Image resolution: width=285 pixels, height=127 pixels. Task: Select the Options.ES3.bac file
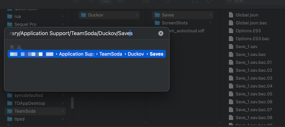click(x=252, y=39)
